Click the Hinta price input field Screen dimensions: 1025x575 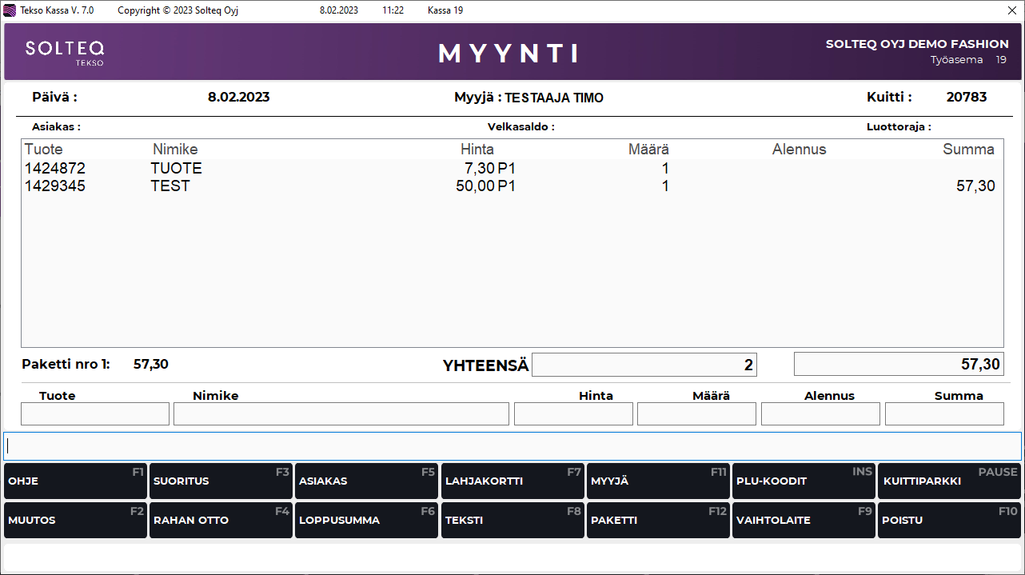pos(573,414)
